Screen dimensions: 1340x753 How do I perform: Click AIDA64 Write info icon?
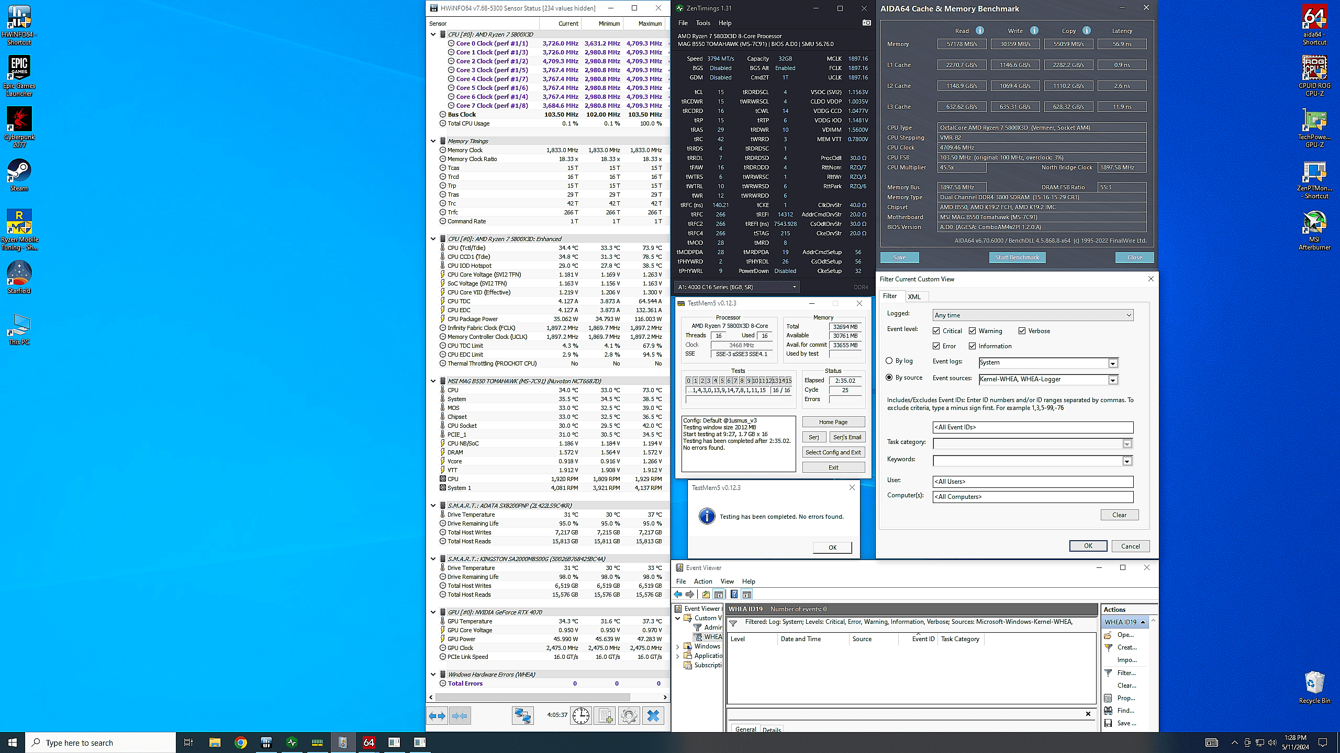(1034, 30)
